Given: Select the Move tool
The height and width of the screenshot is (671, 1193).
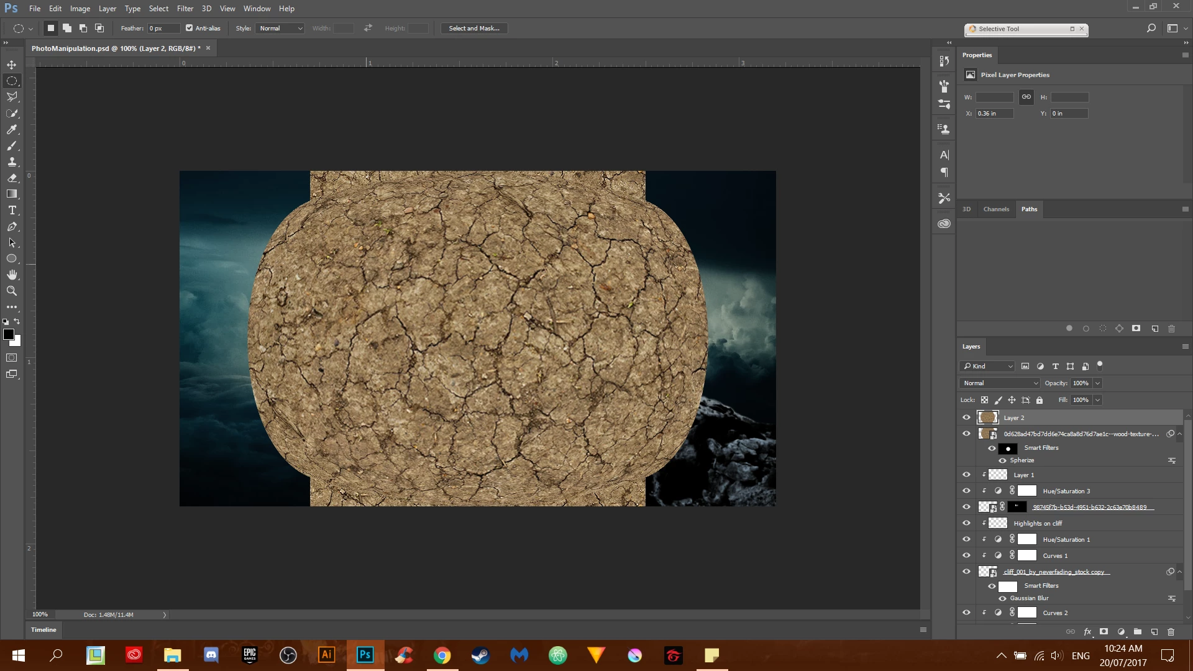Looking at the screenshot, I should point(12,65).
